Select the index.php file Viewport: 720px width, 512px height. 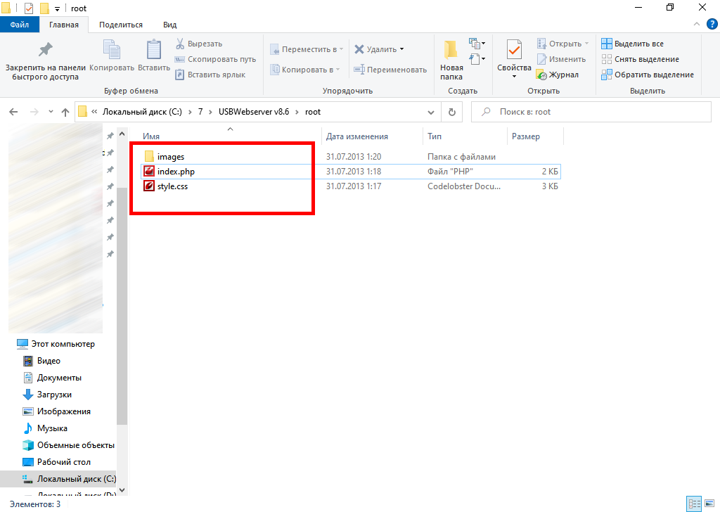pos(175,172)
